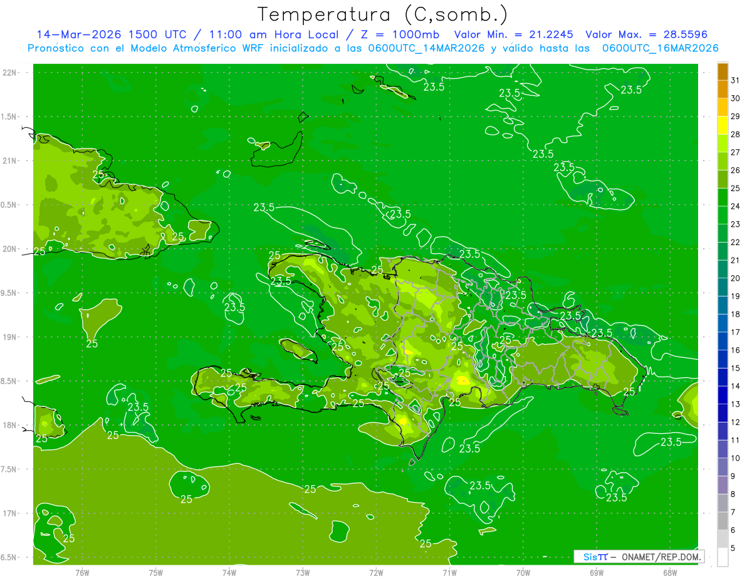
Task: Click the colorbar label "26"
Action: [x=736, y=170]
